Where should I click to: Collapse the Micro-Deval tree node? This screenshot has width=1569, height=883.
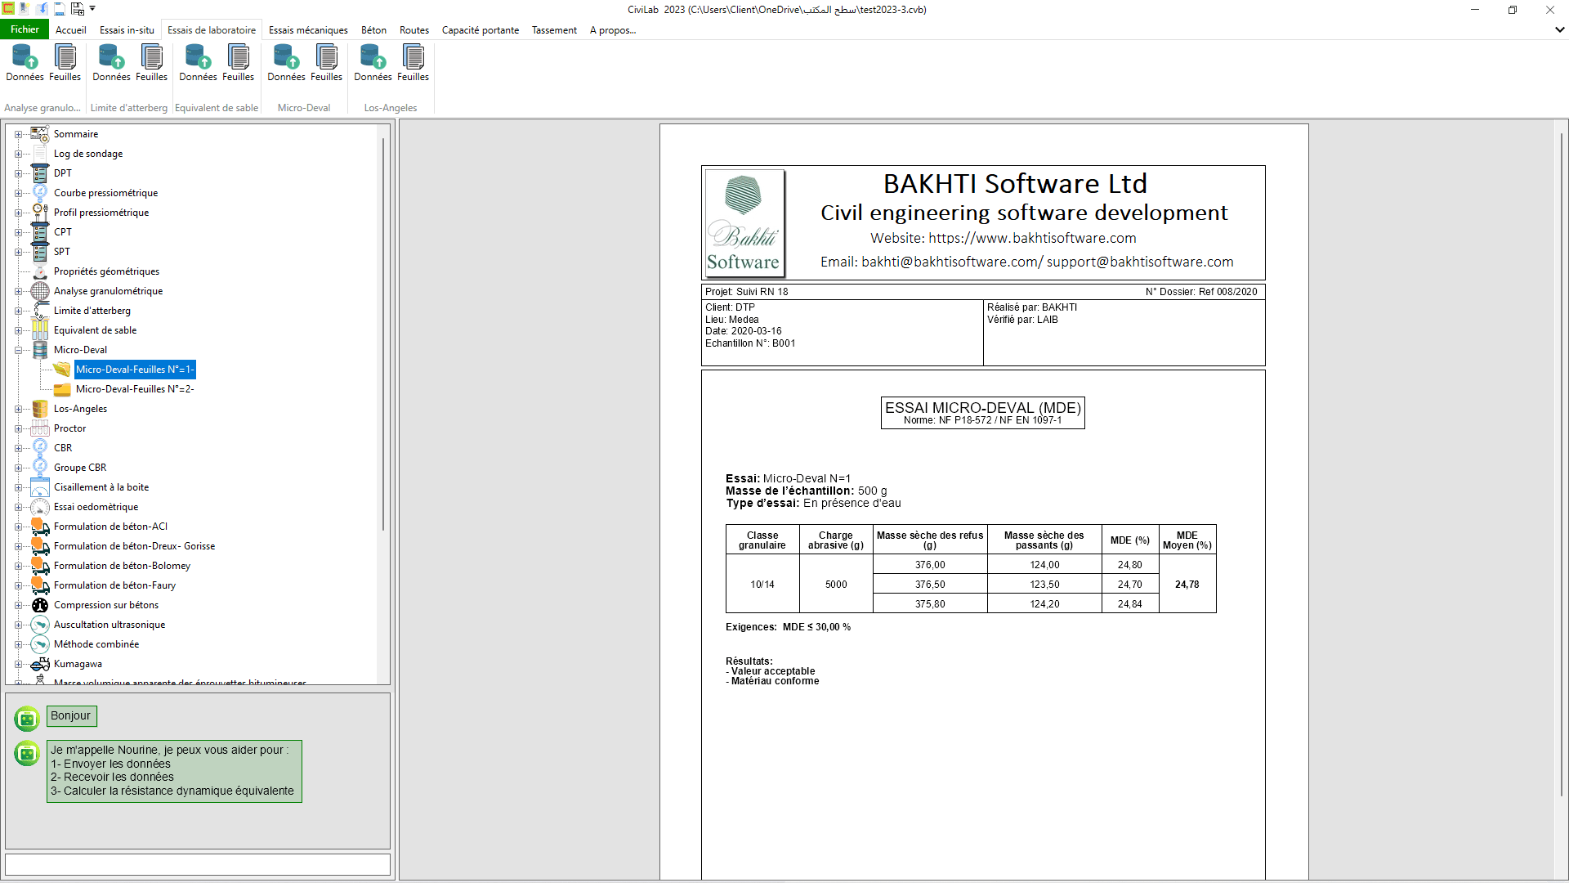point(18,350)
